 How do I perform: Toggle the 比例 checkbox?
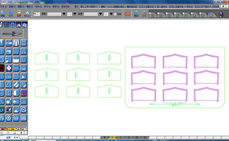click(115, 14)
